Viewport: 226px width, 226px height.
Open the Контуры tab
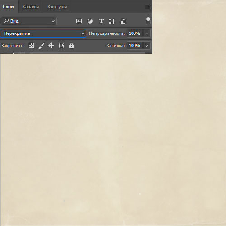pos(57,7)
